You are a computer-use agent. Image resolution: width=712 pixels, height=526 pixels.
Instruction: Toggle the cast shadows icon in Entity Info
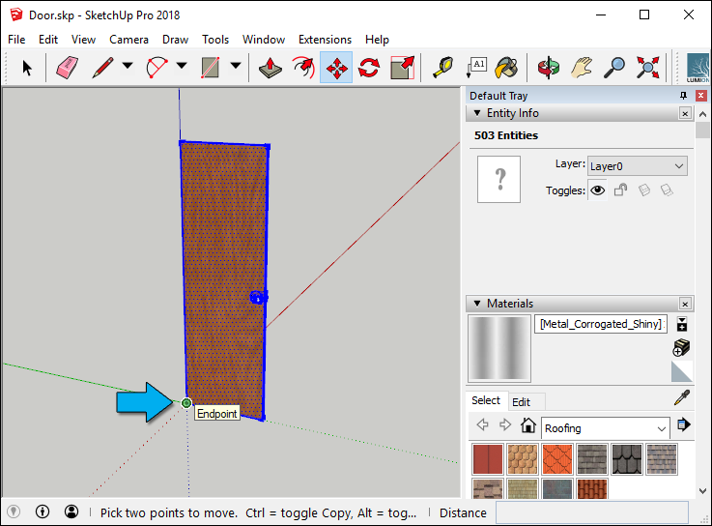(643, 191)
